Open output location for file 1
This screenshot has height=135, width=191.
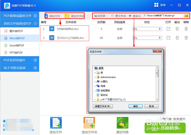point(177,29)
